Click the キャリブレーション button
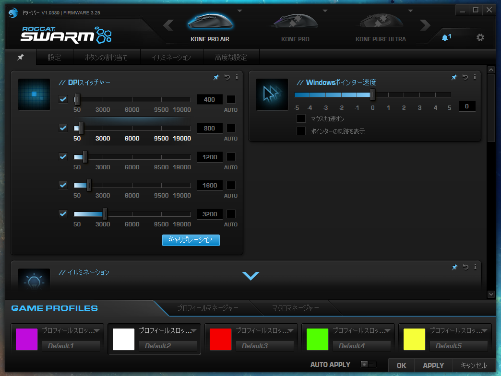Viewport: 501px width, 376px height. 191,240
